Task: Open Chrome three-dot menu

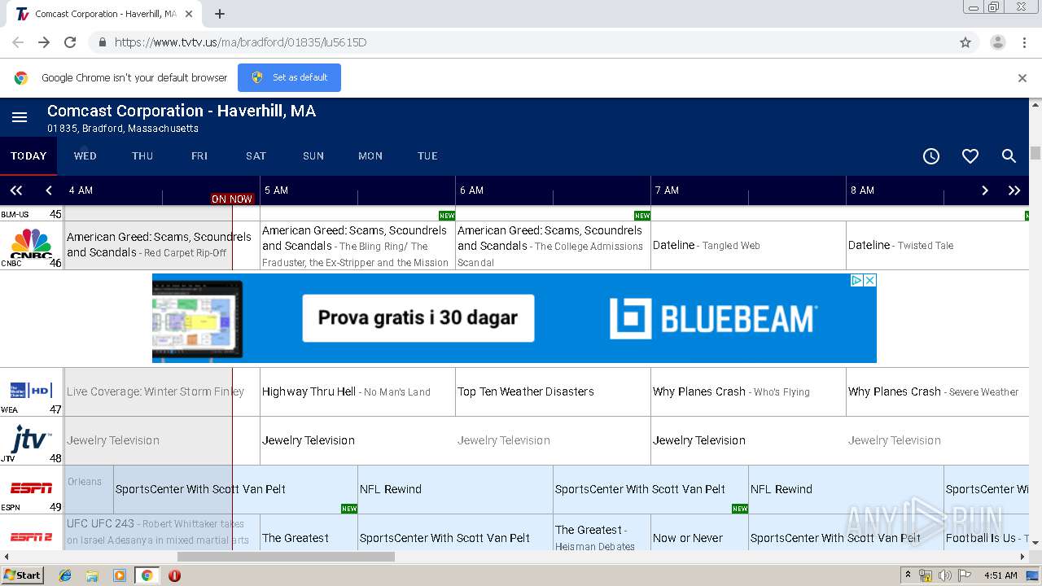Action: (1025, 42)
